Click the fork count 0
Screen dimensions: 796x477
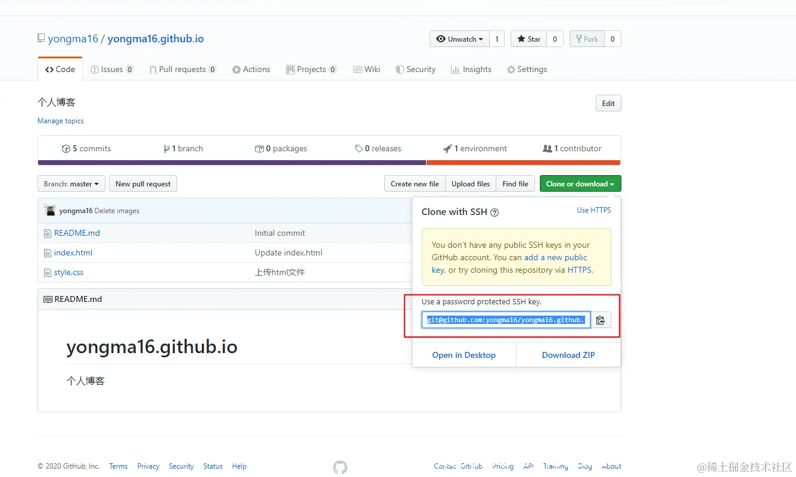(x=612, y=39)
